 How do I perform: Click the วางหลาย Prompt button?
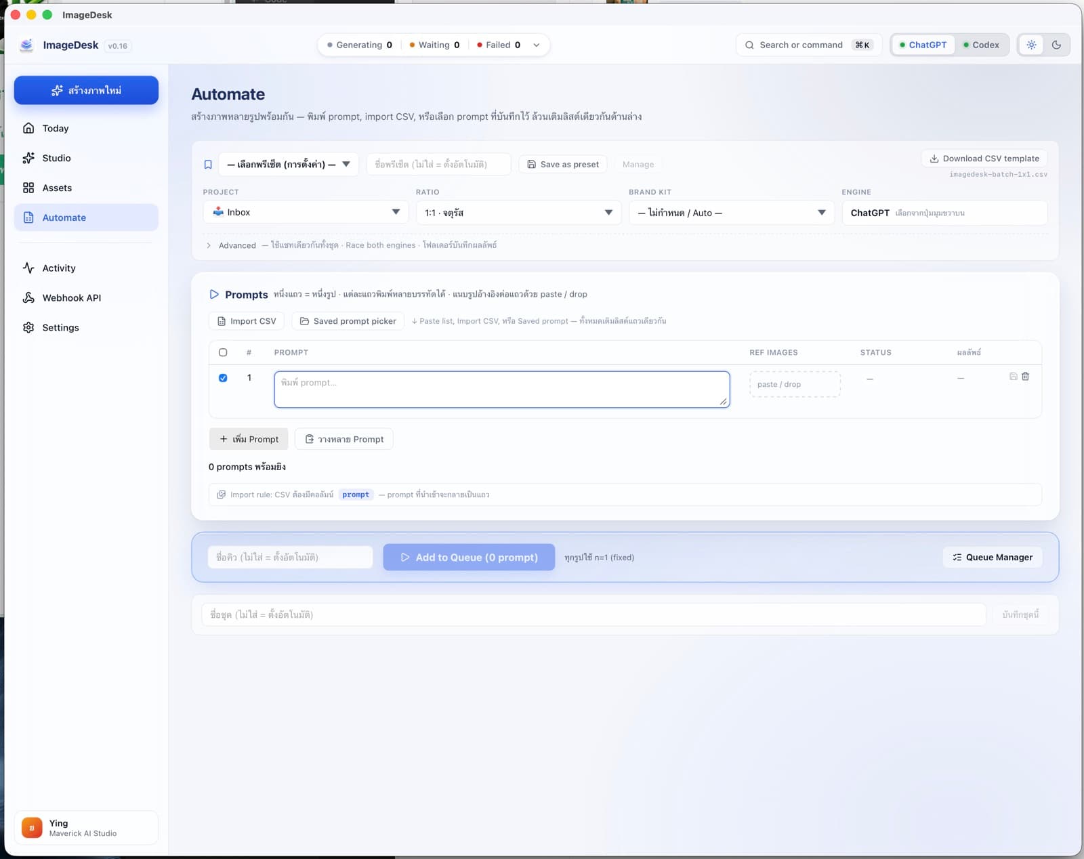(x=344, y=439)
